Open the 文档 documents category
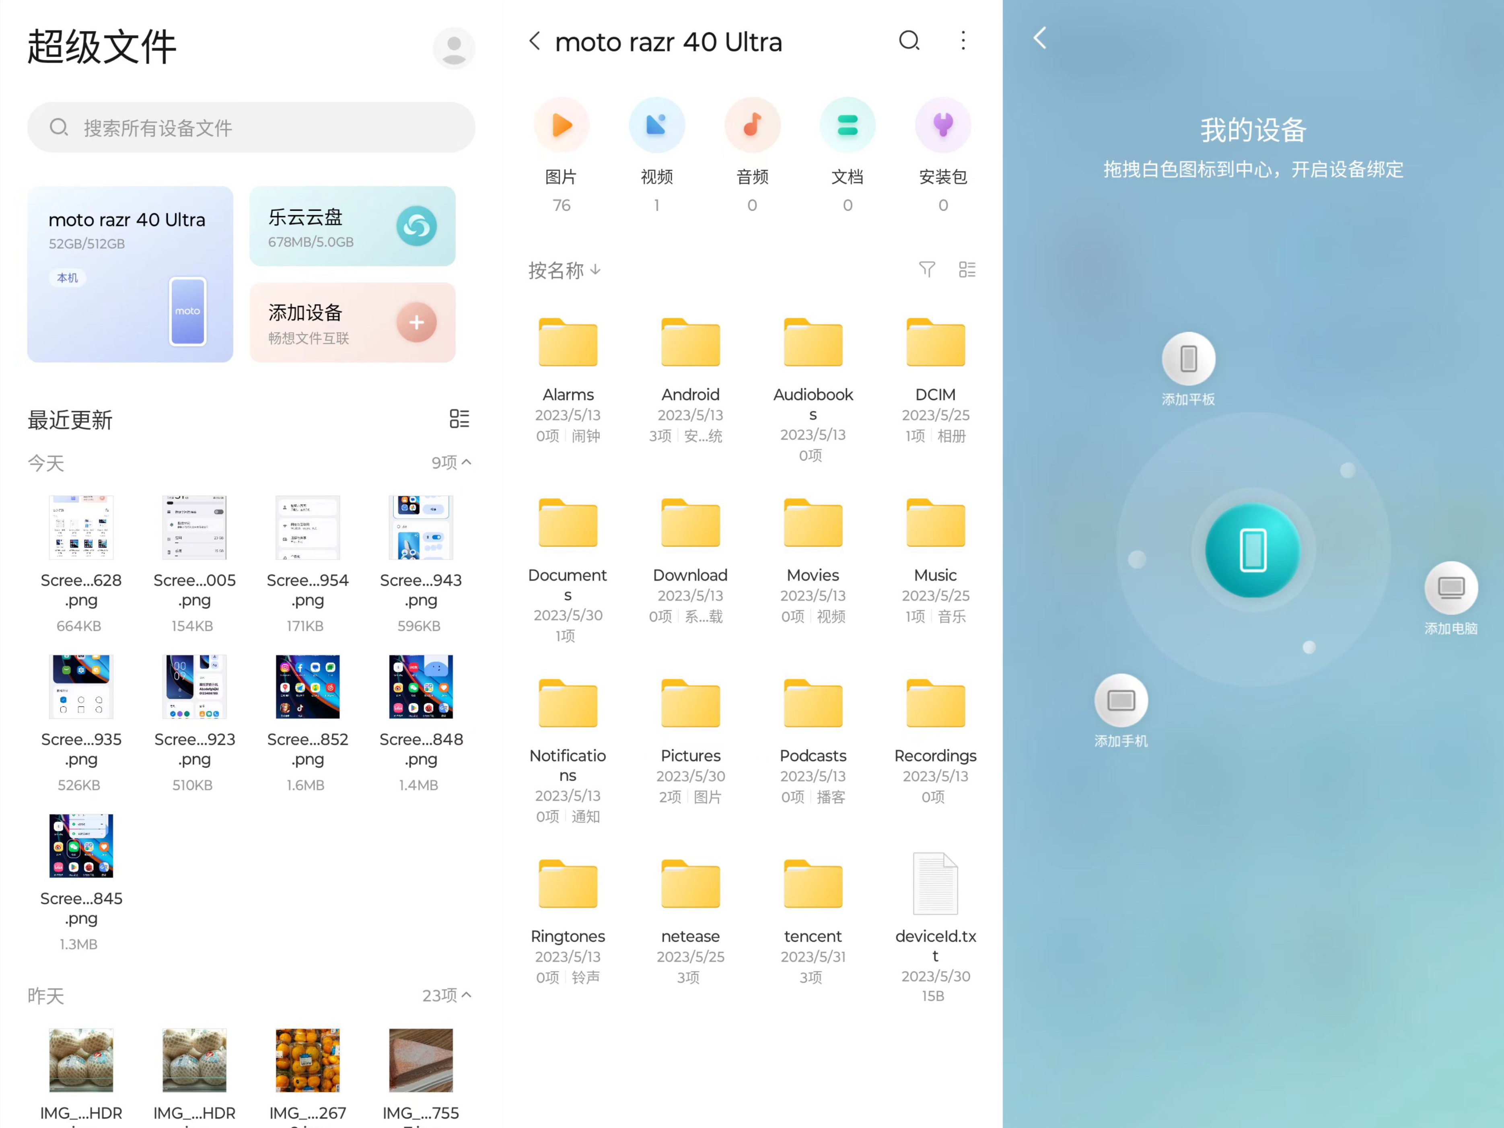The width and height of the screenshot is (1504, 1128). (847, 126)
